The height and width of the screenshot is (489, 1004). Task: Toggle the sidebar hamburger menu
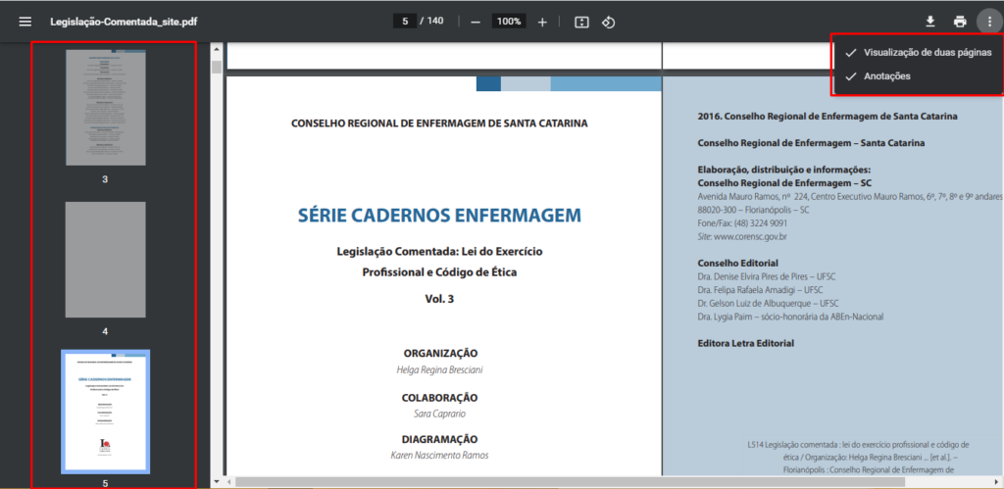pyautogui.click(x=25, y=22)
